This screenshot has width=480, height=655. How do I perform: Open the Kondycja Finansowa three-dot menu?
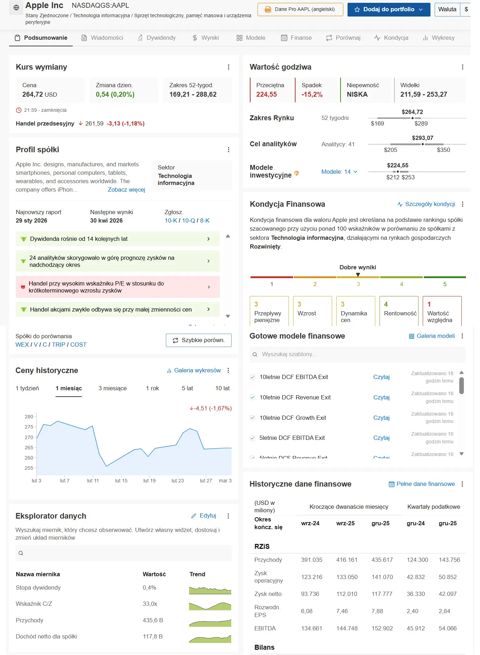462,204
